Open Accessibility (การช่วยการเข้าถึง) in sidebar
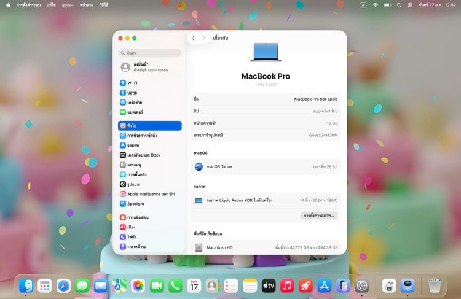The width and height of the screenshot is (461, 299). [x=149, y=136]
